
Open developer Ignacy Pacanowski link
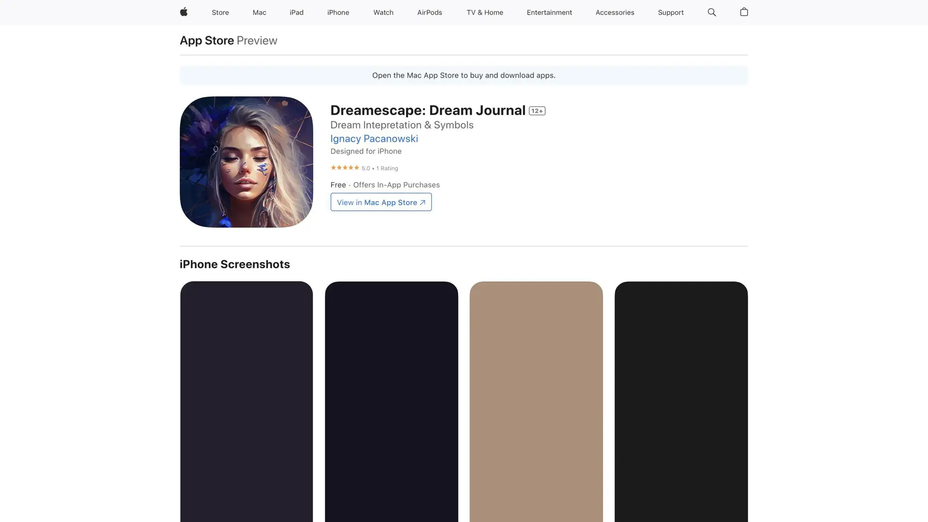point(374,139)
